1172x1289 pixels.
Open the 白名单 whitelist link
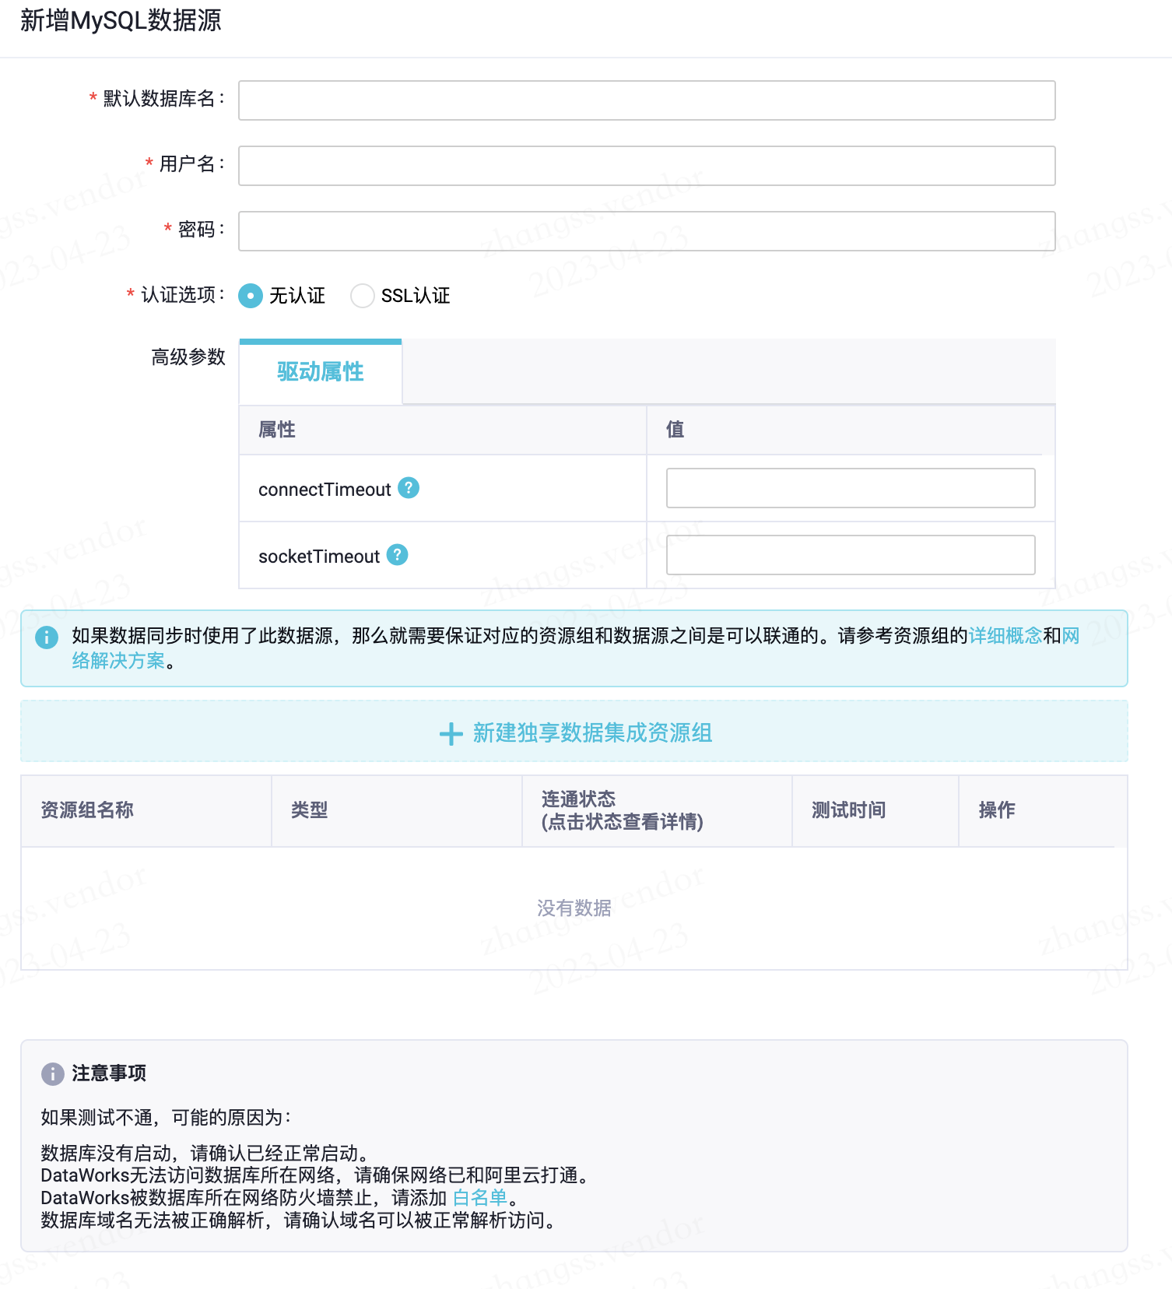(x=480, y=1197)
